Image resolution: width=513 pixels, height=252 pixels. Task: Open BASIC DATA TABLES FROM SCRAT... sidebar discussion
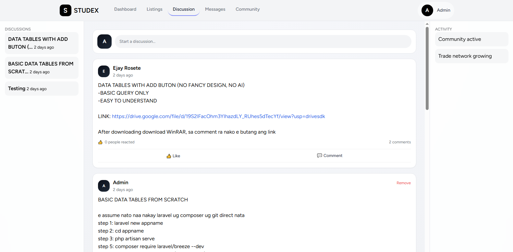42,68
